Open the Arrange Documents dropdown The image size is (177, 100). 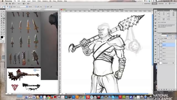[24, 4]
